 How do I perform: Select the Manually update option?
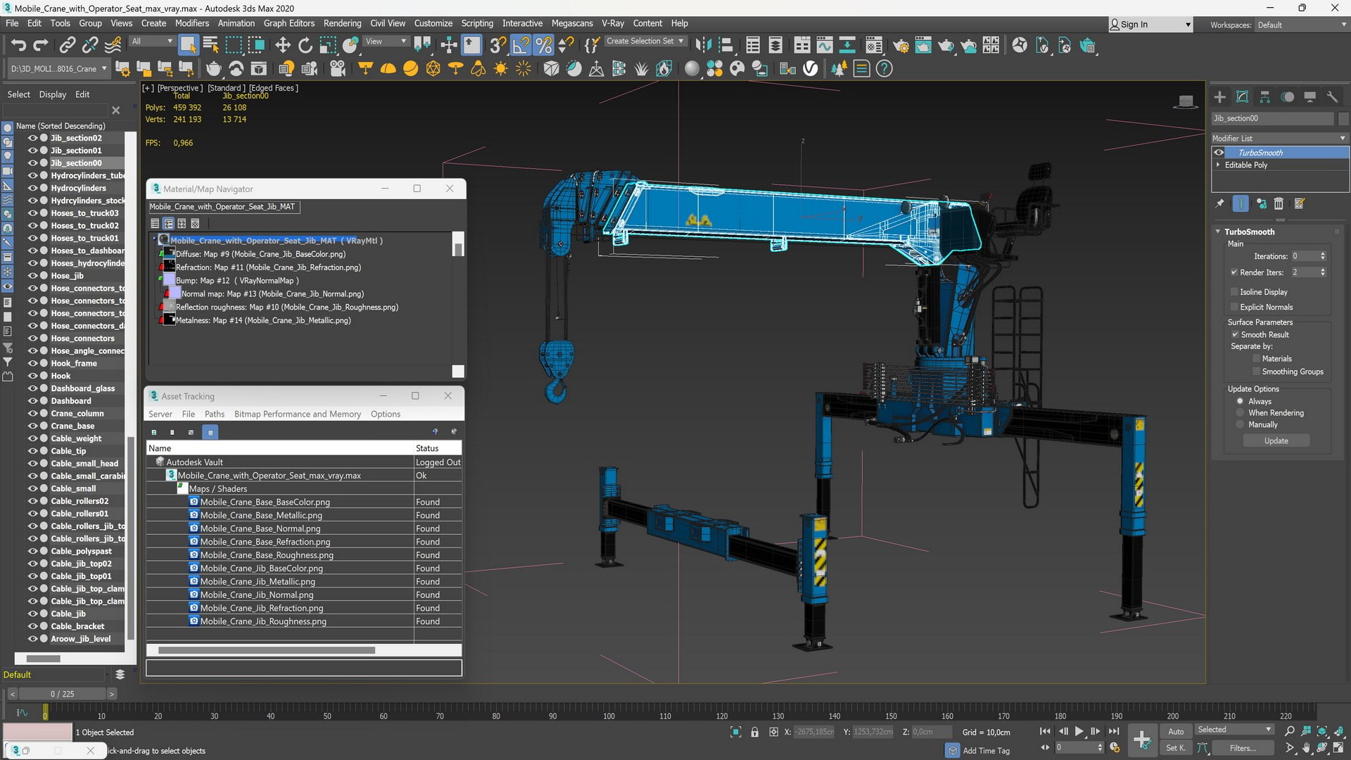pos(1240,424)
